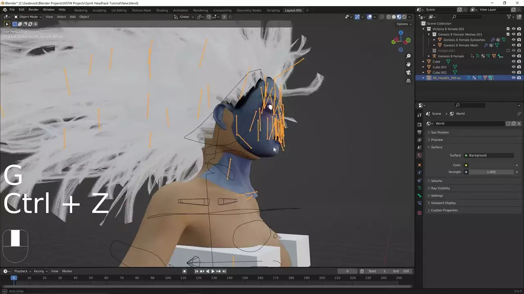Click the pin icon in Properties editor

tap(519, 114)
